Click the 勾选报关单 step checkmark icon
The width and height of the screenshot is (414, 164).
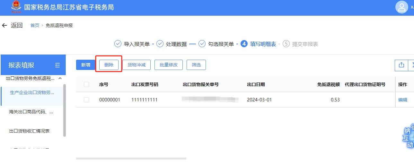click(202, 44)
